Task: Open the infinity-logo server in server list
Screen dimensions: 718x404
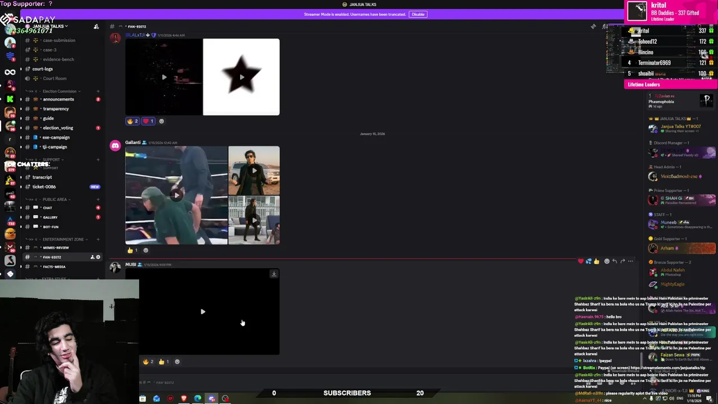Action: 10,72
